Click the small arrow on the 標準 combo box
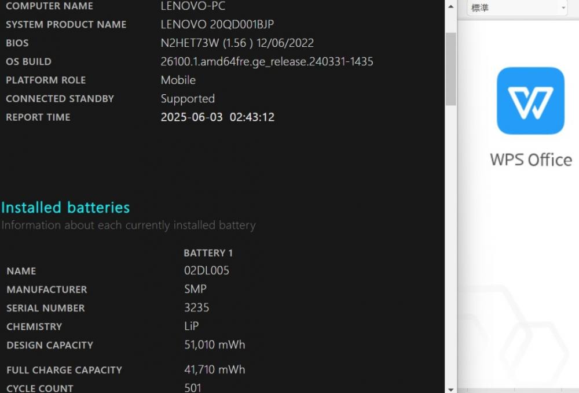This screenshot has width=579, height=393. 563,8
